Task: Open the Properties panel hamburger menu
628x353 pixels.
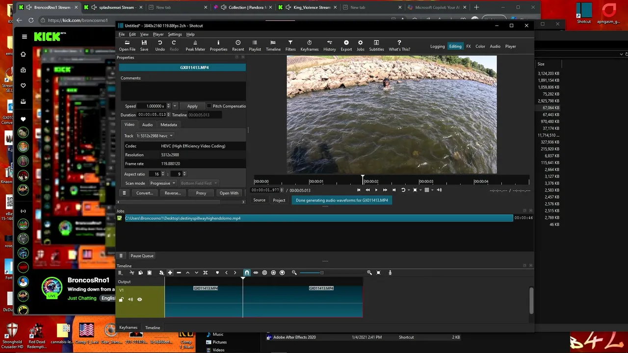Action: 124,193
